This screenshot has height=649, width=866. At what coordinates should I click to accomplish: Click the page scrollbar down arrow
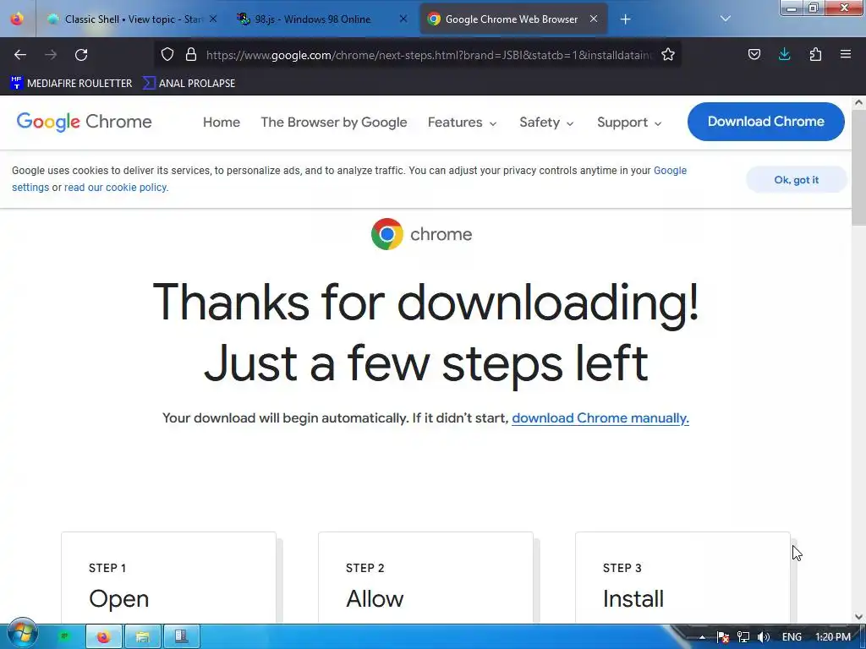pyautogui.click(x=858, y=617)
